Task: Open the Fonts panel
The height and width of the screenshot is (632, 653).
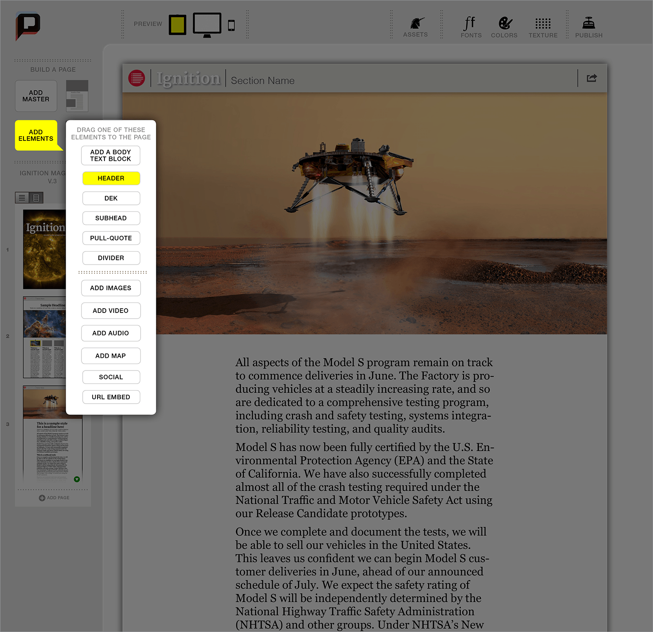Action: [x=471, y=27]
